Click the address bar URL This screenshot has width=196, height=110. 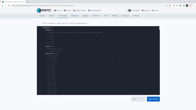click(x=44, y=5)
